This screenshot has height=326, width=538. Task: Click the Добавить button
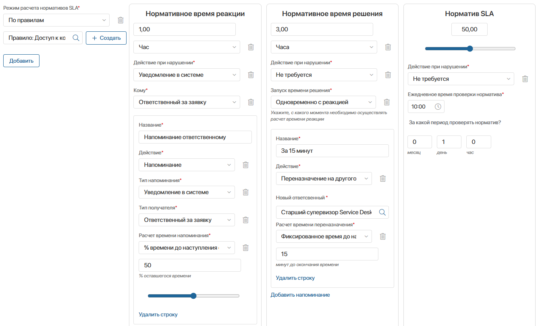tap(21, 61)
